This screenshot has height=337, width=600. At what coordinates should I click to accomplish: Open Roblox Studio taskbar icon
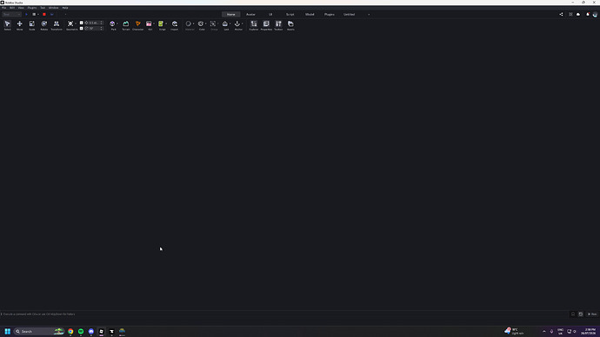tap(102, 331)
